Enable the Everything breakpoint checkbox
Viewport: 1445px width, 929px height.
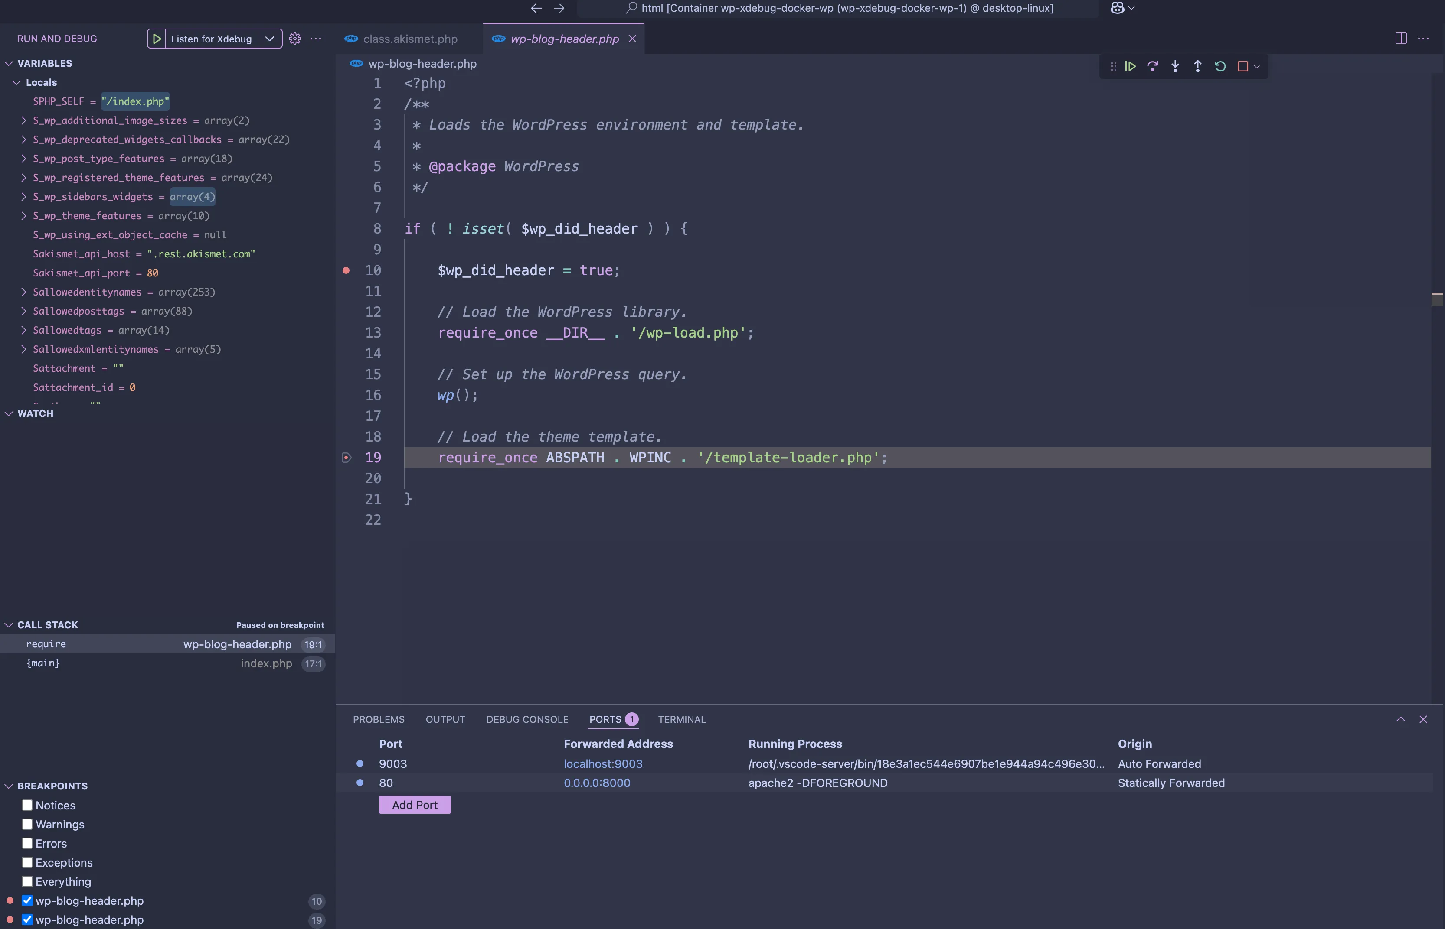(27, 881)
